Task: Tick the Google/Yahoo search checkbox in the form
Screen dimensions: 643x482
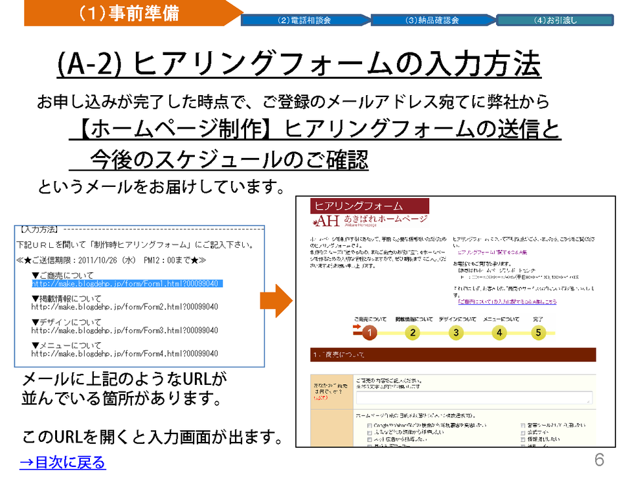Action: [x=371, y=425]
